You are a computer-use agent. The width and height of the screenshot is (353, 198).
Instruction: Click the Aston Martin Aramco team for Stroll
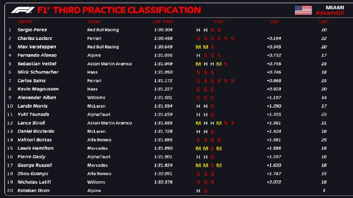pos(109,123)
